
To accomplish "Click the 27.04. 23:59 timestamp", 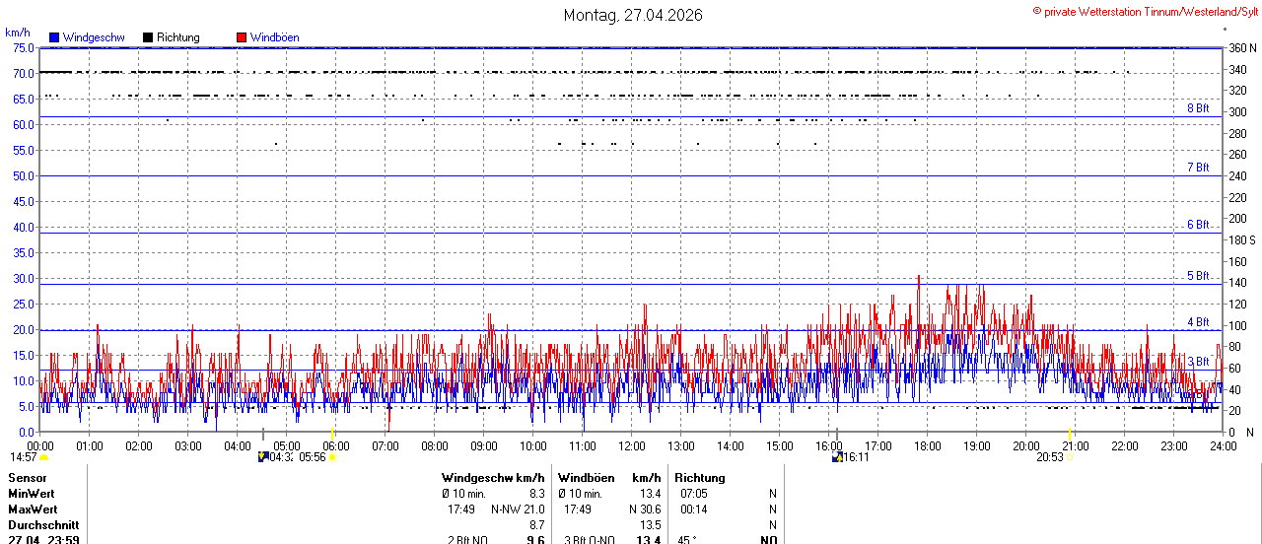I will coord(43,540).
